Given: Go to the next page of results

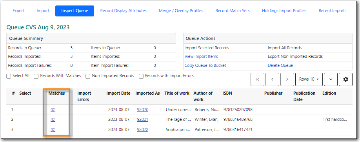Looking at the screenshot, I should tap(287, 79).
